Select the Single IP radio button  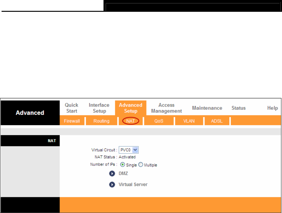point(122,165)
